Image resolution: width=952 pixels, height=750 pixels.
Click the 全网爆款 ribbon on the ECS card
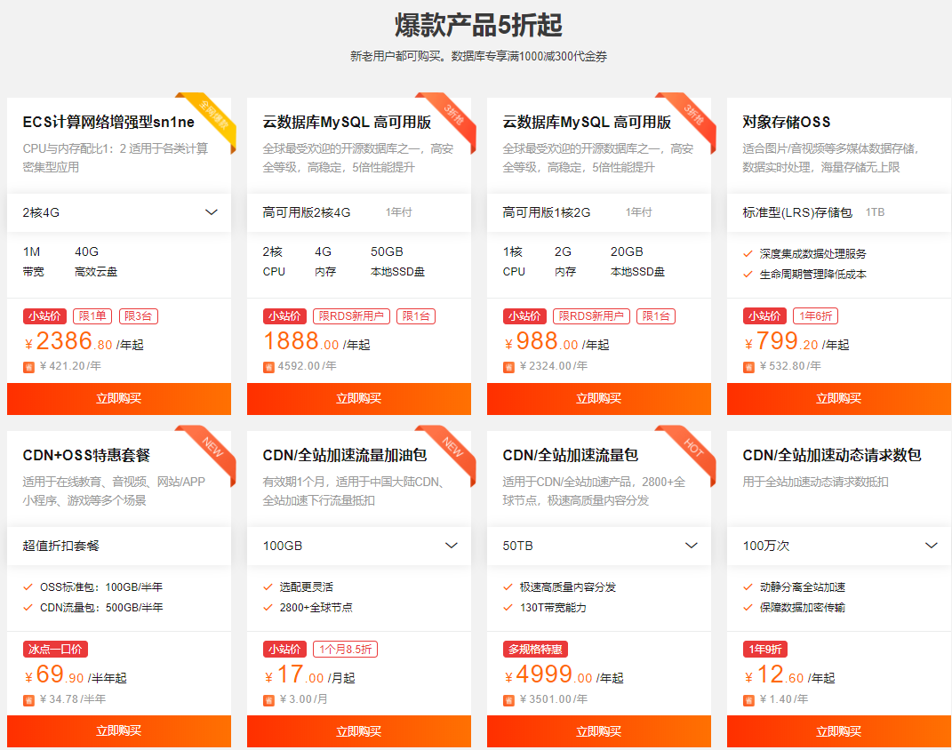coord(212,117)
